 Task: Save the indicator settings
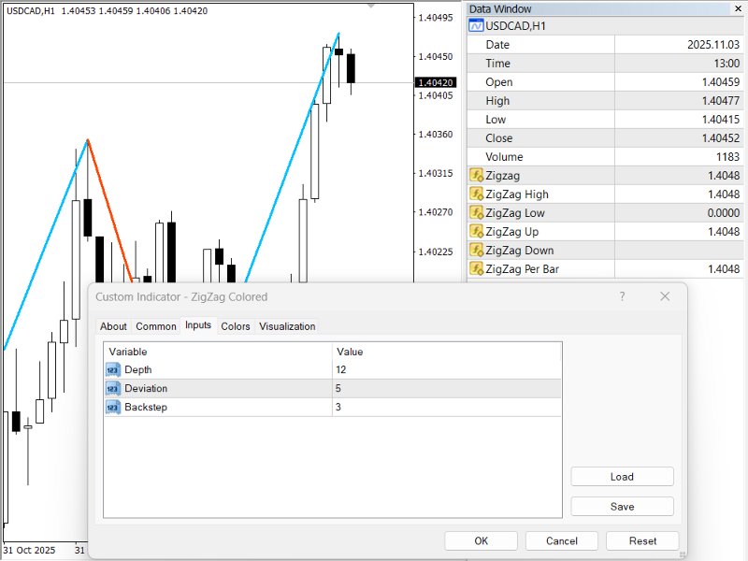tap(622, 506)
